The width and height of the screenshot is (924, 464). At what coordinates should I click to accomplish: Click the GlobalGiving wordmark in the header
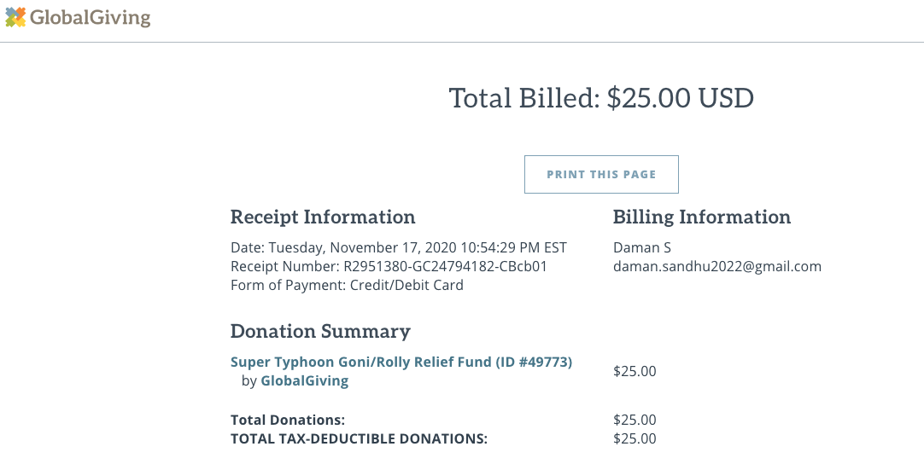pyautogui.click(x=90, y=17)
